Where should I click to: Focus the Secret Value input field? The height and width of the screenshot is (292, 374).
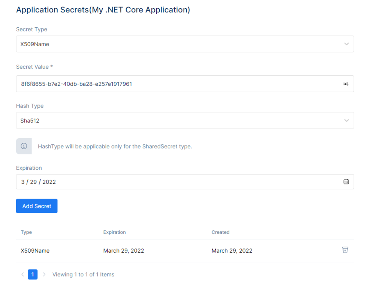pyautogui.click(x=185, y=84)
